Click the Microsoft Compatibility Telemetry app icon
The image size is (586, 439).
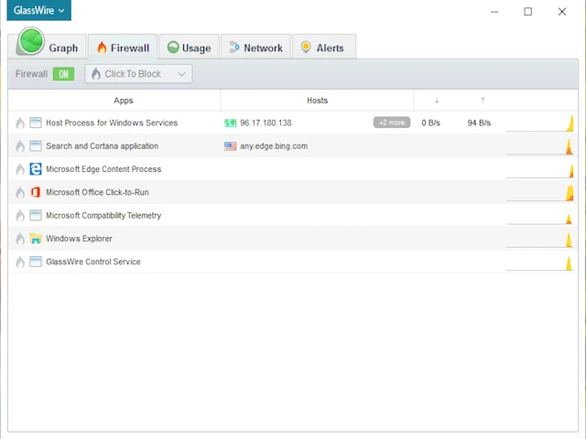[x=36, y=216]
